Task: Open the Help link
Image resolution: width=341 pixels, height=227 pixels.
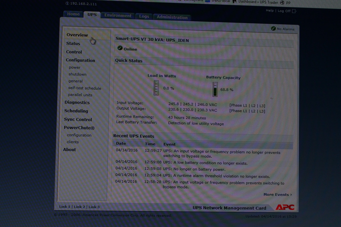Action: pyautogui.click(x=270, y=10)
